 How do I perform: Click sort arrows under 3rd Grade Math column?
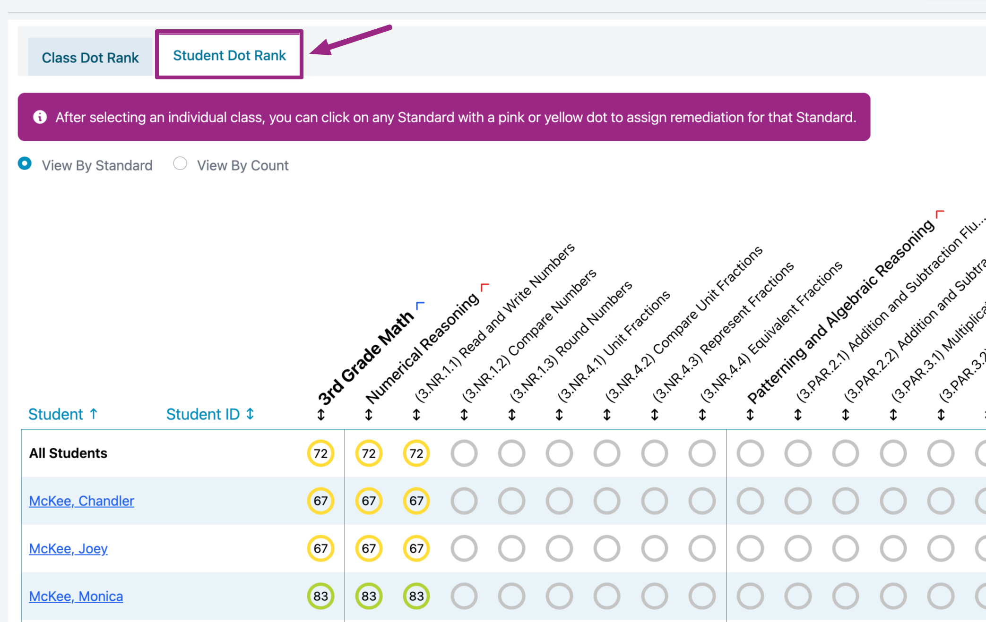(x=321, y=415)
